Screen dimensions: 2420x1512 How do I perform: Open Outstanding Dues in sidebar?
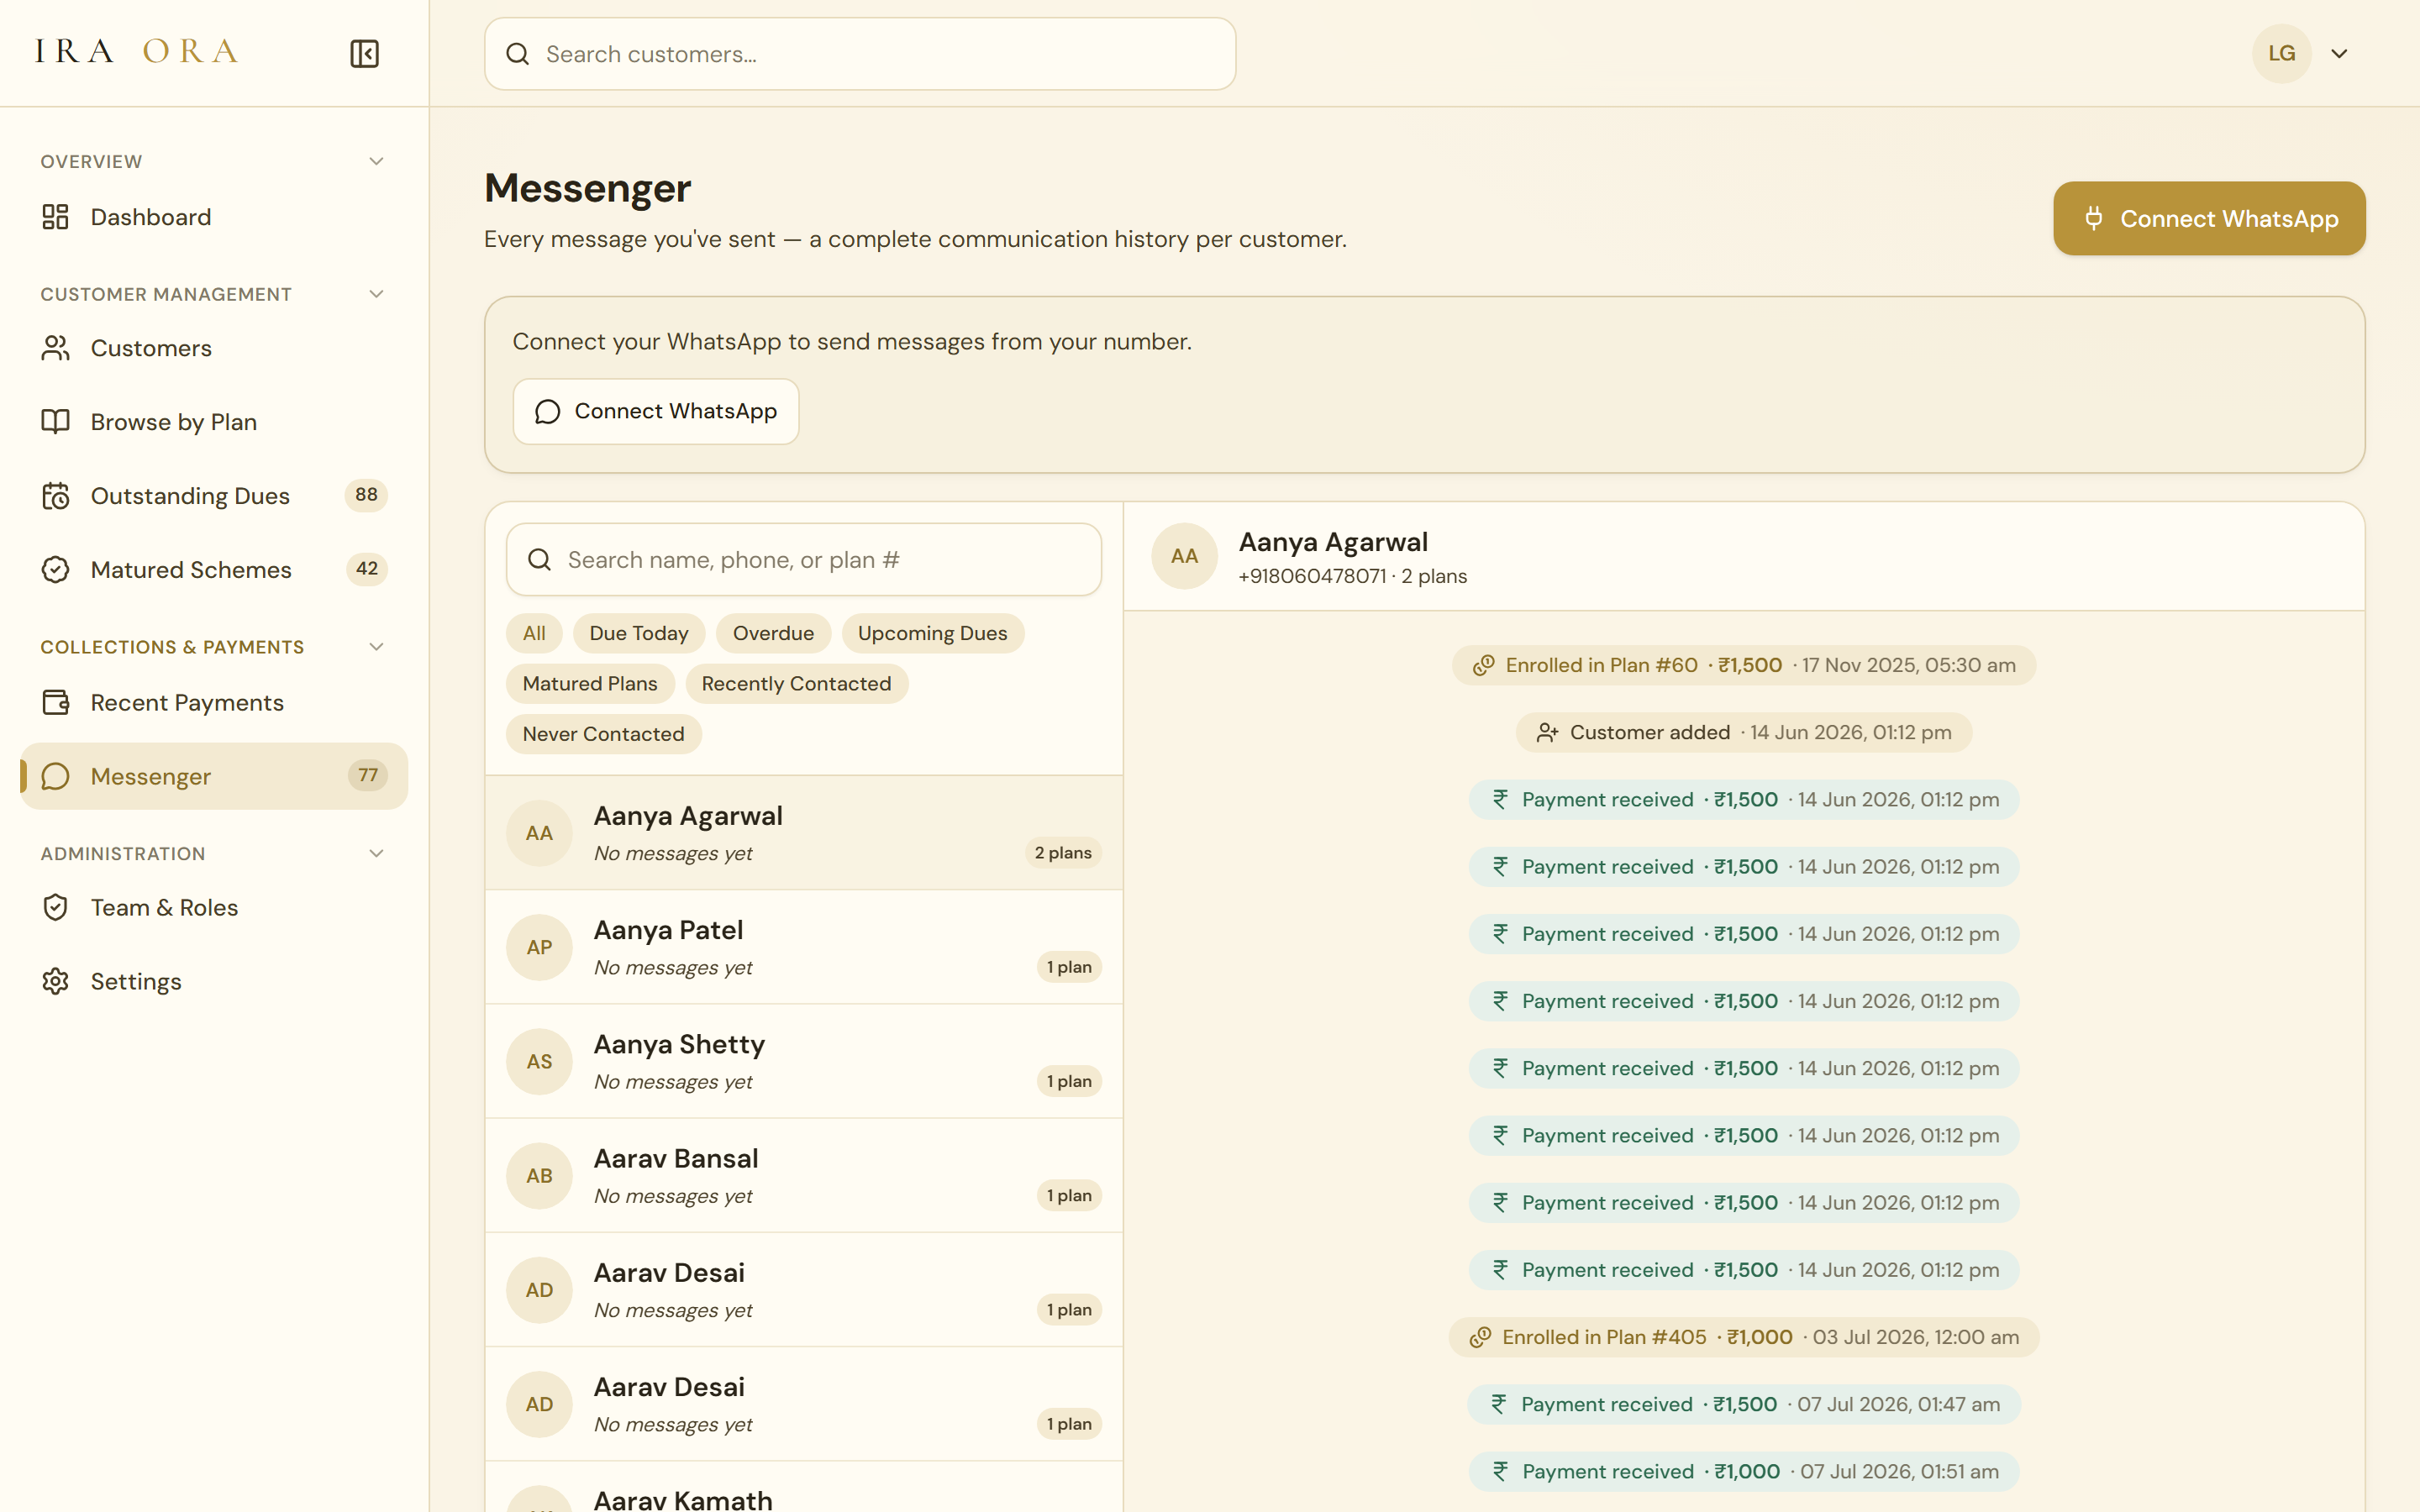[214, 496]
